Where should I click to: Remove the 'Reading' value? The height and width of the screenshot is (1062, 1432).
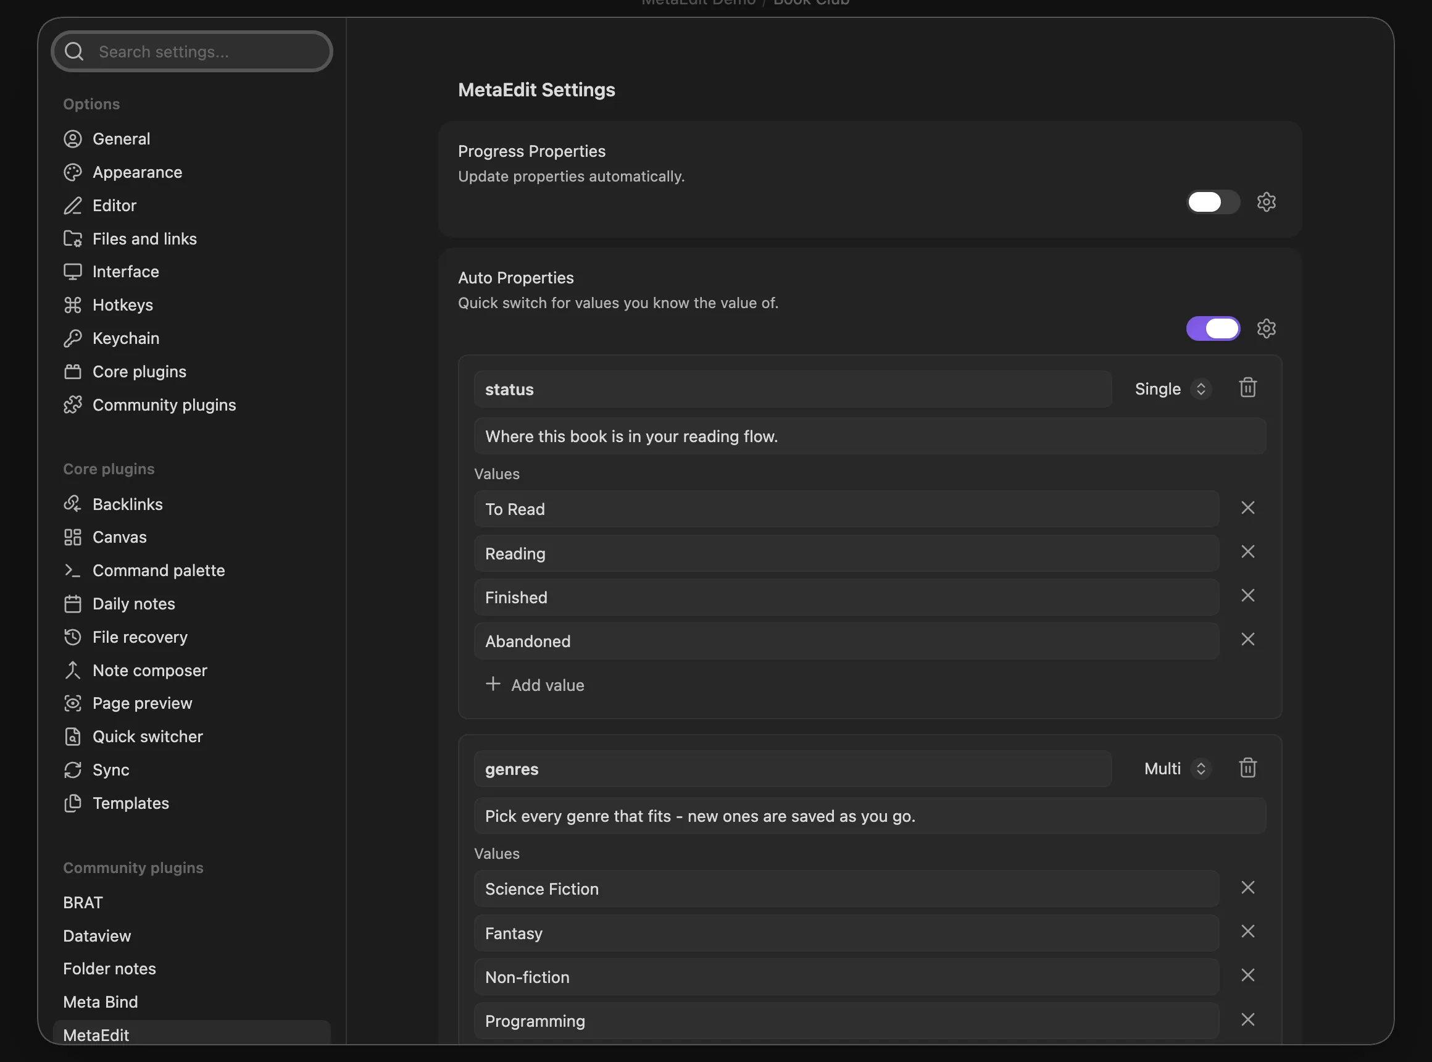tap(1247, 551)
